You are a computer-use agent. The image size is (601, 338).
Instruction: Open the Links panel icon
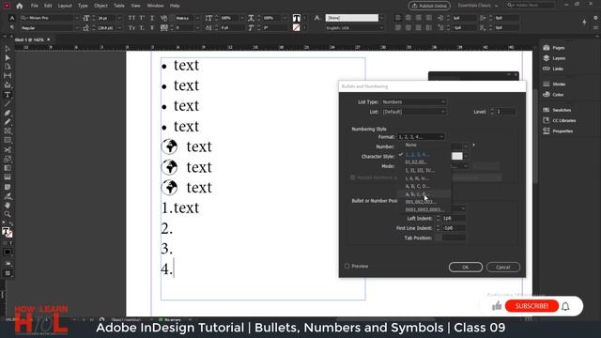(547, 69)
